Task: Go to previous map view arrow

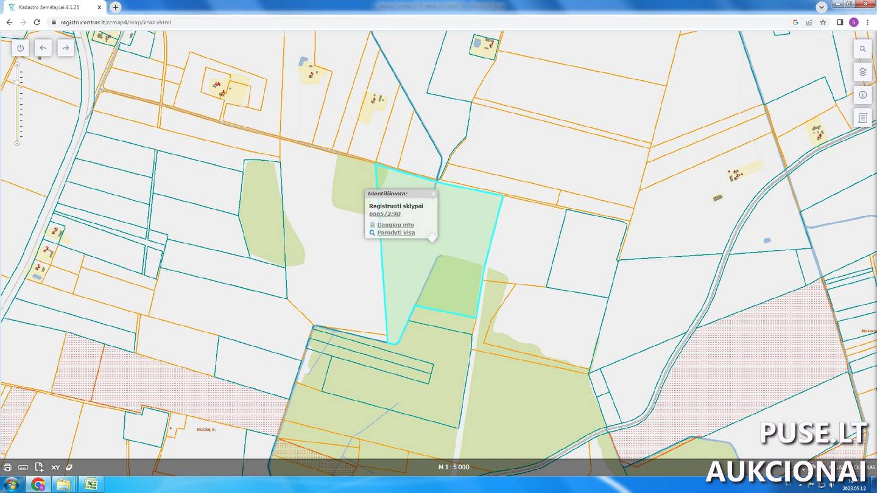Action: [x=43, y=48]
